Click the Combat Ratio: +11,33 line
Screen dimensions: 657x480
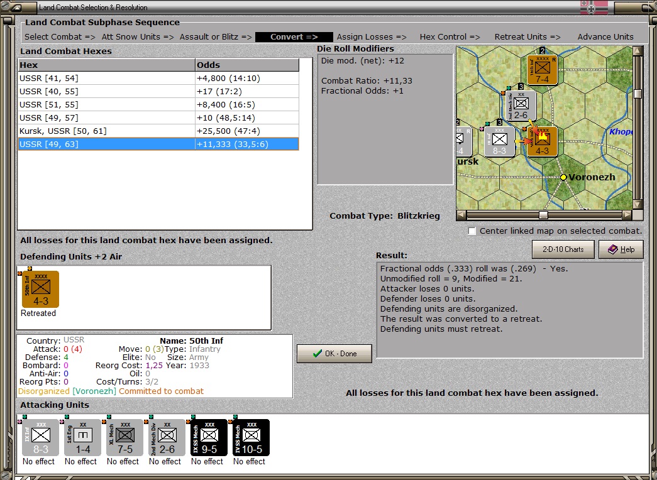coord(367,81)
